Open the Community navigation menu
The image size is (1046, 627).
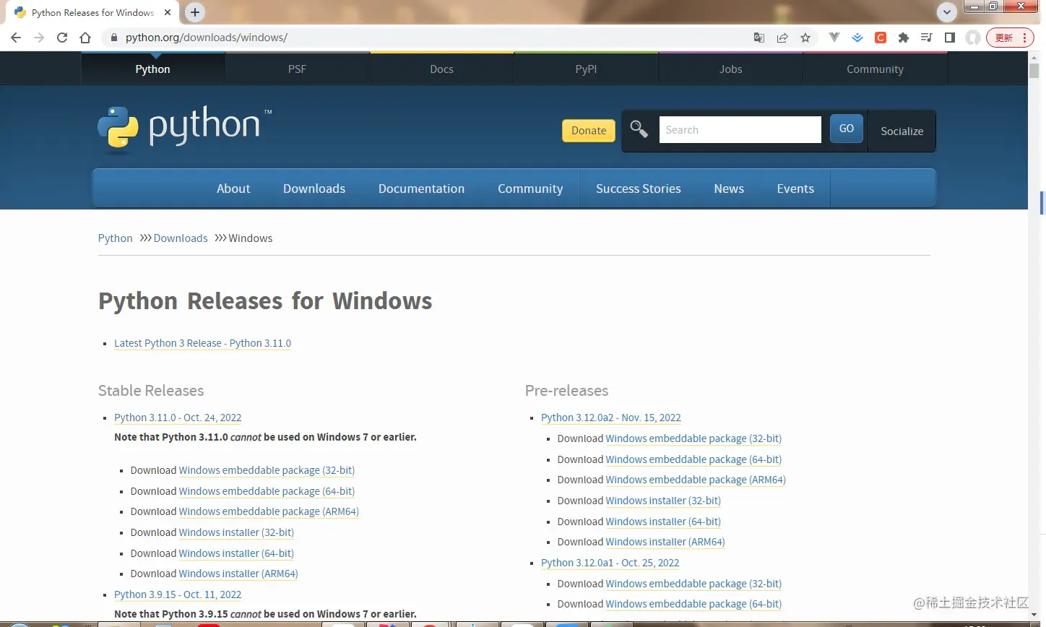[530, 189]
